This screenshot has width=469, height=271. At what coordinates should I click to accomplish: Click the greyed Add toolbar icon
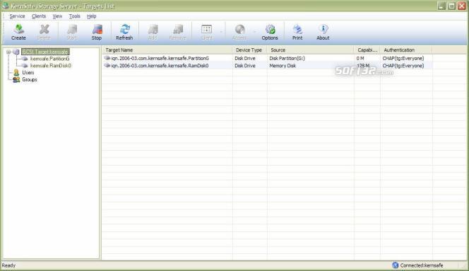(153, 32)
